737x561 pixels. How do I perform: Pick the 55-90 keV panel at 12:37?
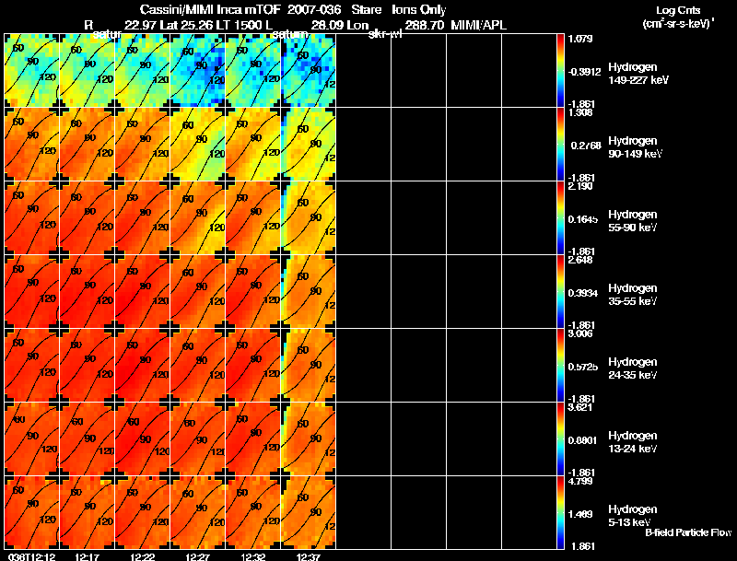(x=309, y=218)
